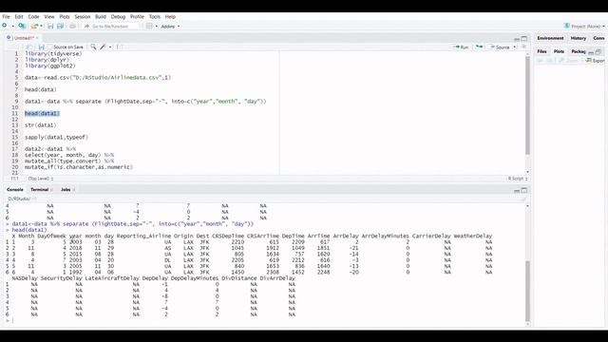Close the Jobs tab
The height and width of the screenshot is (342, 608).
[74, 190]
